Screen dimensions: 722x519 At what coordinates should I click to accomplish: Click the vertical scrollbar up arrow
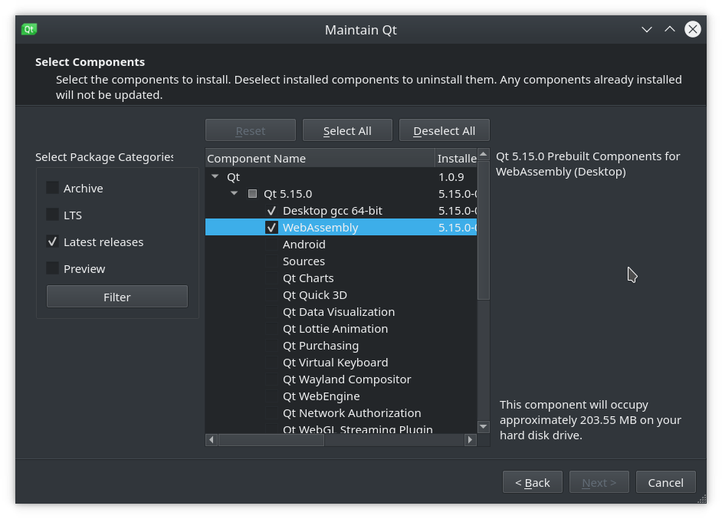pos(483,154)
